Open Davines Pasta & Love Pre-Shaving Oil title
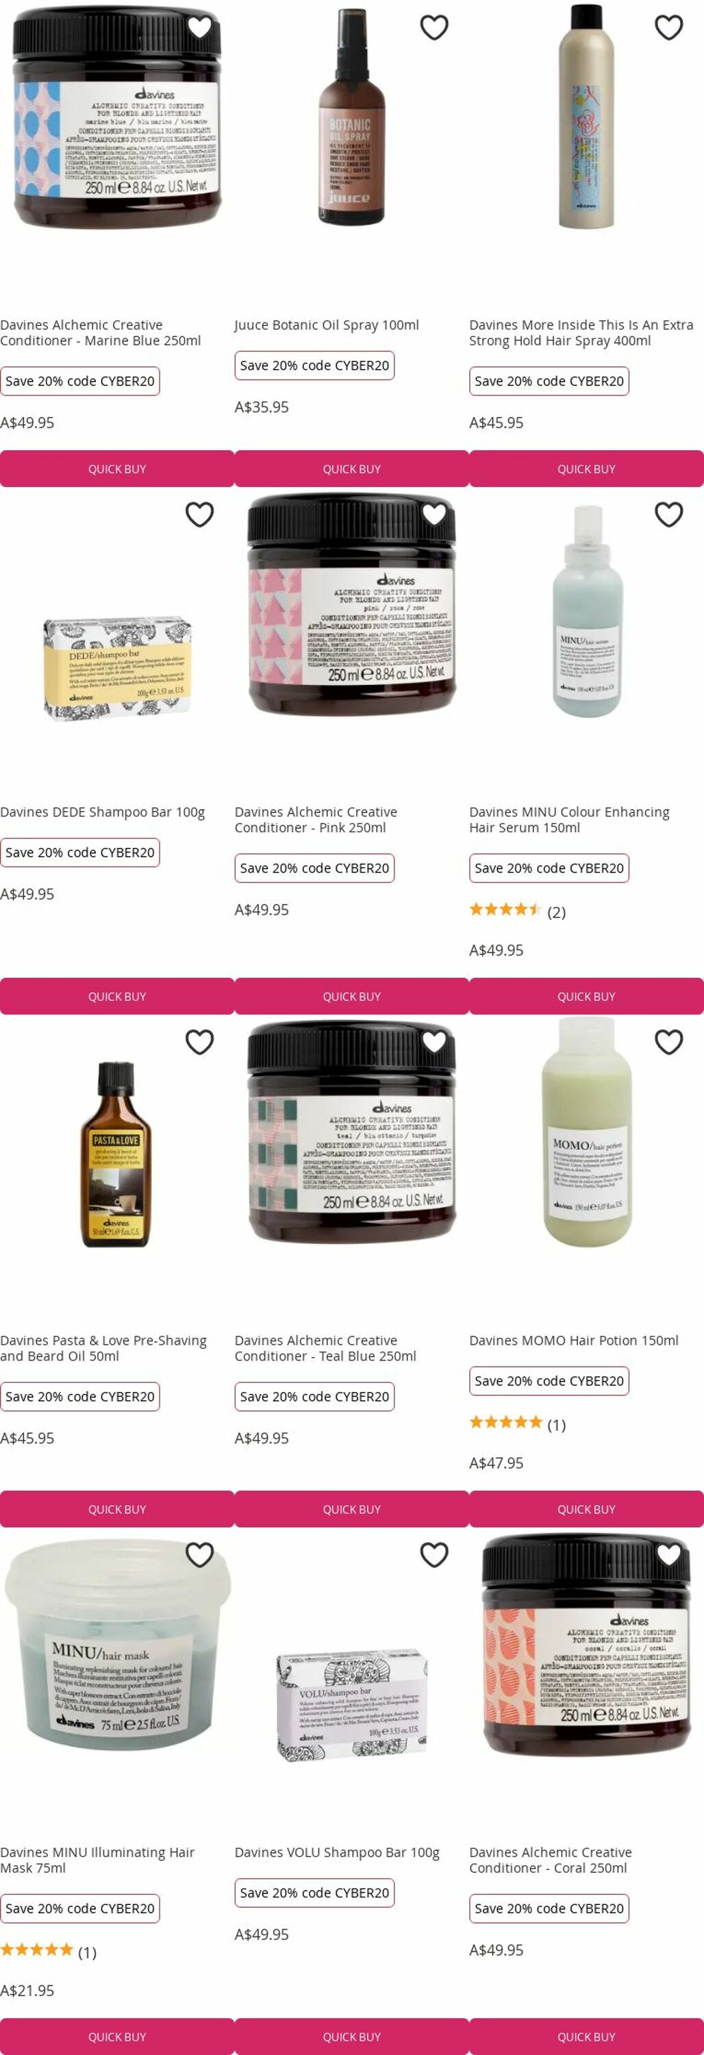This screenshot has width=704, height=2055. point(103,1347)
